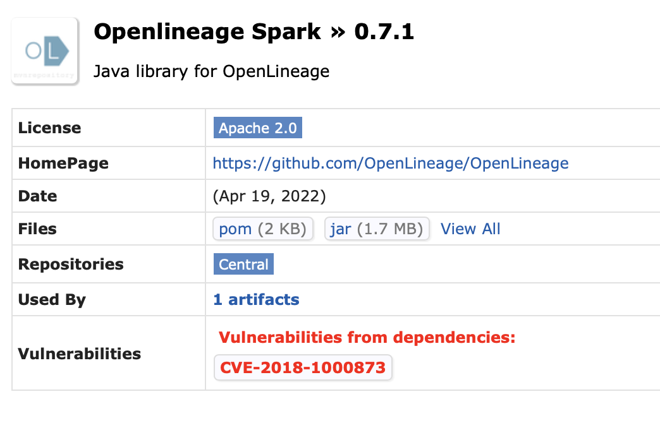
Task: Click the License row label
Action: pyautogui.click(x=49, y=128)
